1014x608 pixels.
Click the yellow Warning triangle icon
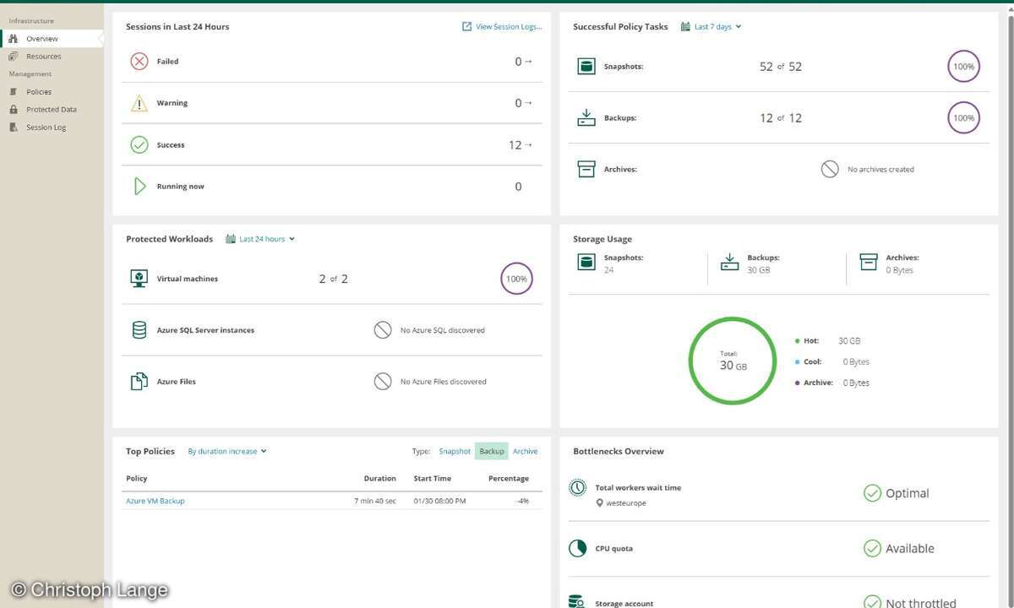pyautogui.click(x=139, y=103)
